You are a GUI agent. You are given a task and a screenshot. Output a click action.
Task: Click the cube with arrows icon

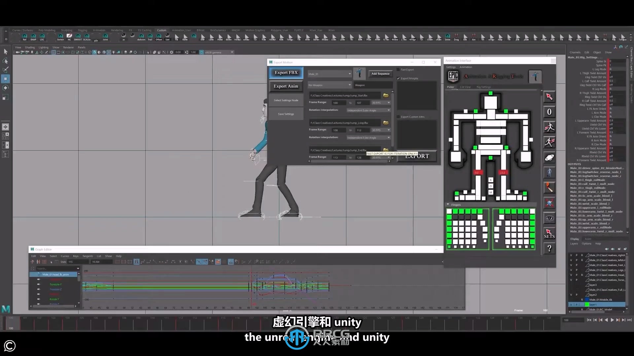coord(549,203)
